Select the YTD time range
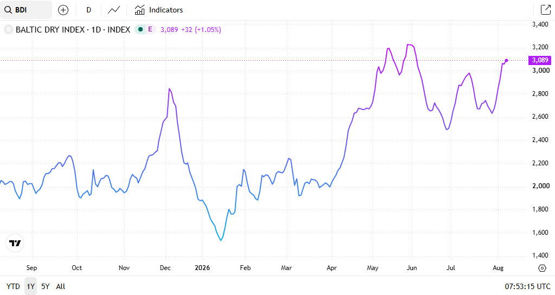The image size is (555, 295). point(13,286)
